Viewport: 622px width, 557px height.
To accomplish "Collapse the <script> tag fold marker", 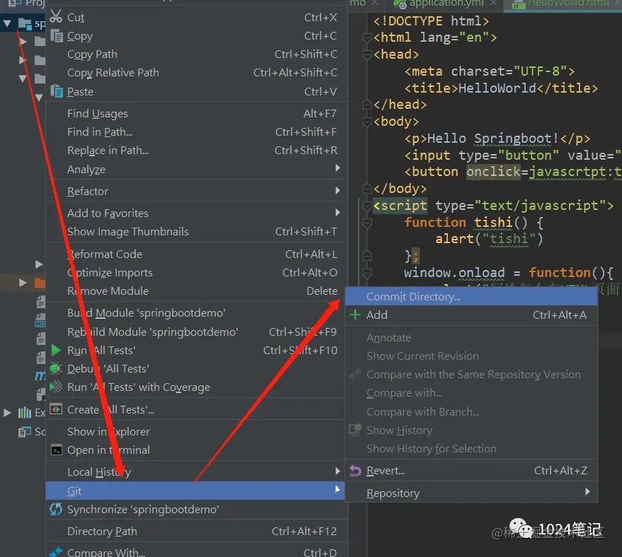I will coord(367,206).
